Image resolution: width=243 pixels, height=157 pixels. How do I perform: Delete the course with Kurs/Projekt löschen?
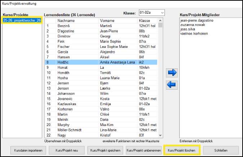coord(182,150)
